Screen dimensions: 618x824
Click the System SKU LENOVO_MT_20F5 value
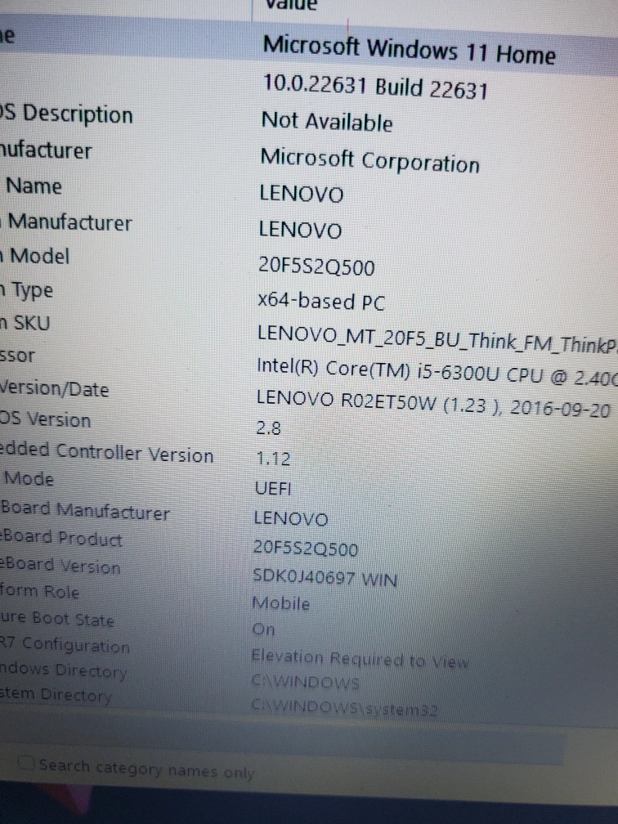point(435,334)
